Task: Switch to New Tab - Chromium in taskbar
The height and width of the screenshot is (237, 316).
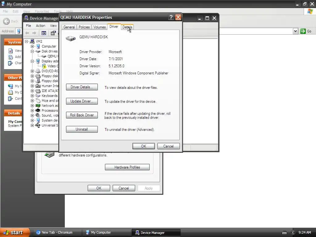Action: [57, 233]
